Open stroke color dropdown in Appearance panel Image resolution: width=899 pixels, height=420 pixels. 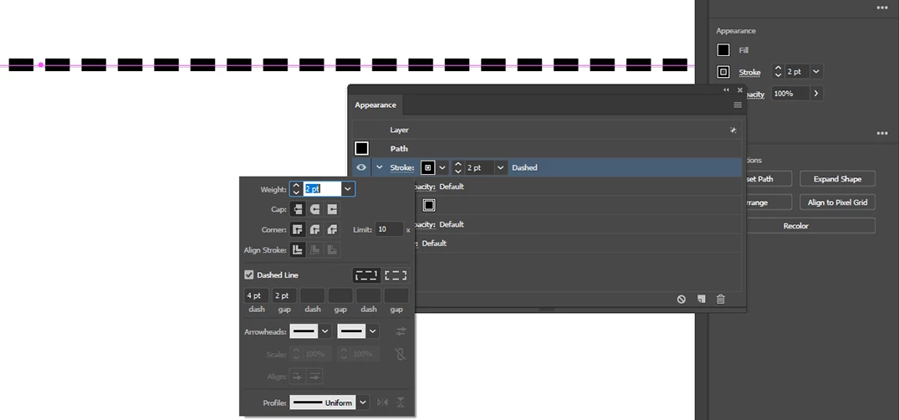[x=442, y=167]
